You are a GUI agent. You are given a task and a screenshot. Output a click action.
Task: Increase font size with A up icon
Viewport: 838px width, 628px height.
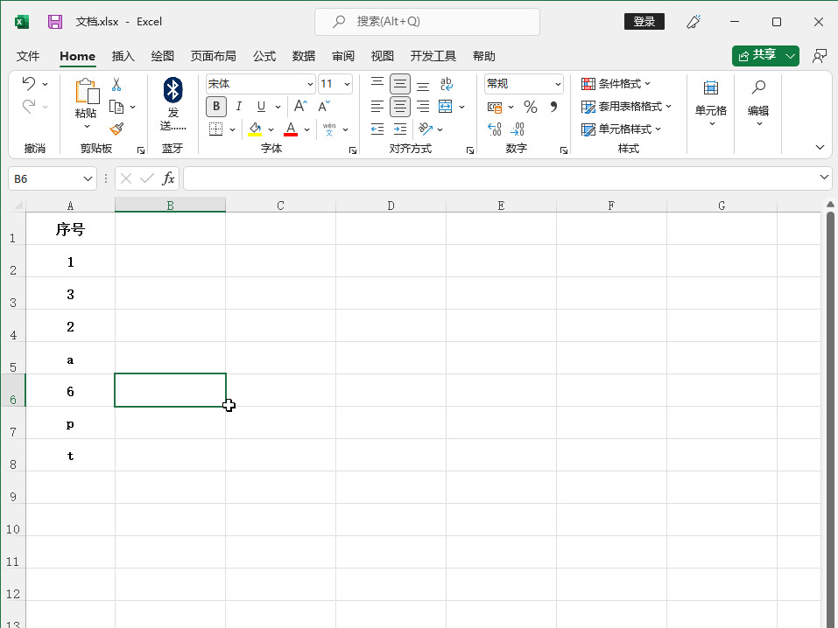pyautogui.click(x=300, y=106)
